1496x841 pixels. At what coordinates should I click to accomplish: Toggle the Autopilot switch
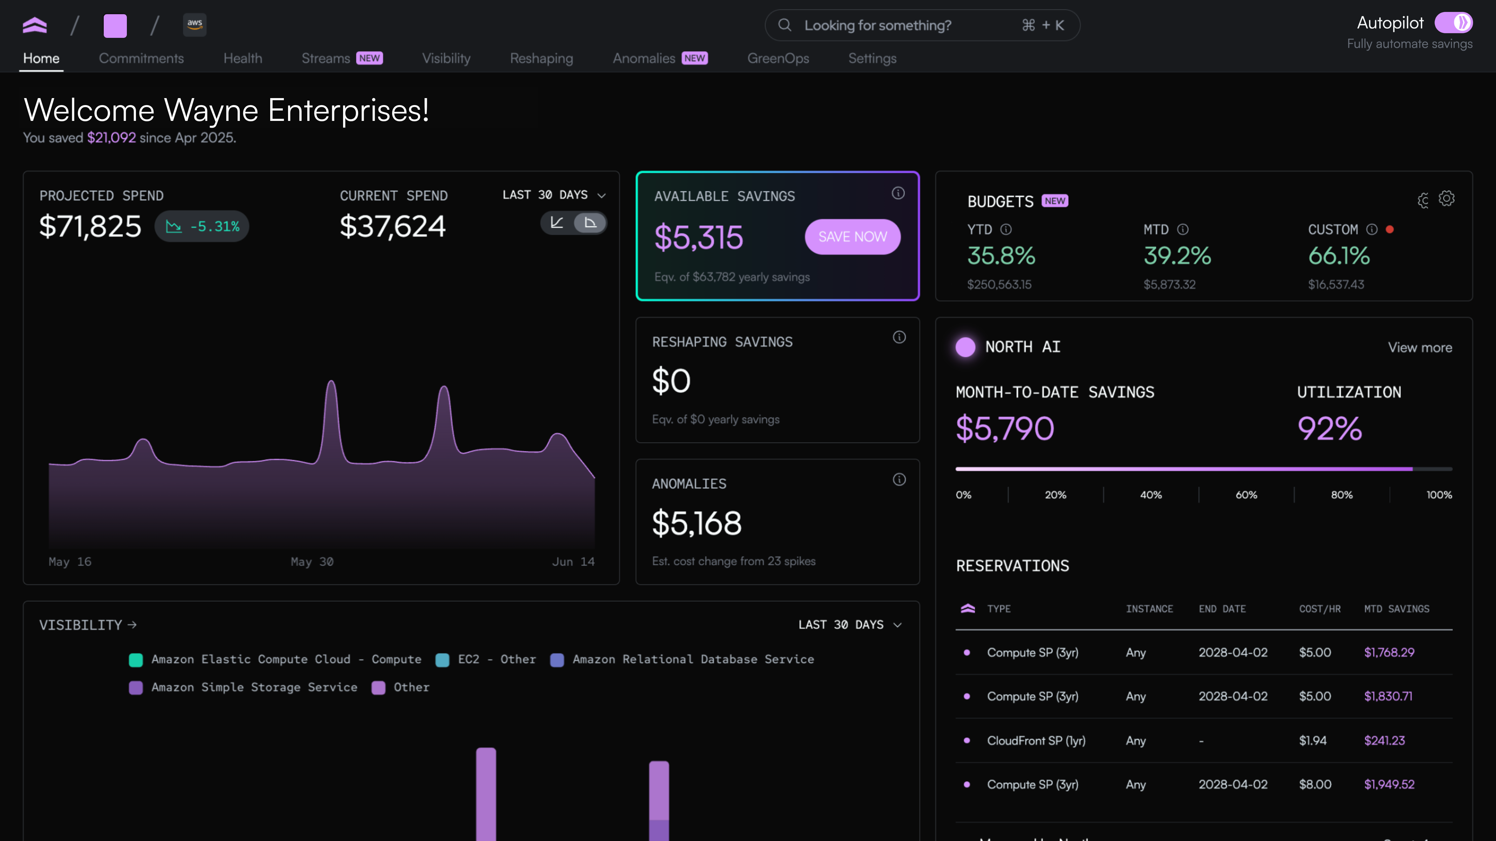coord(1454,23)
